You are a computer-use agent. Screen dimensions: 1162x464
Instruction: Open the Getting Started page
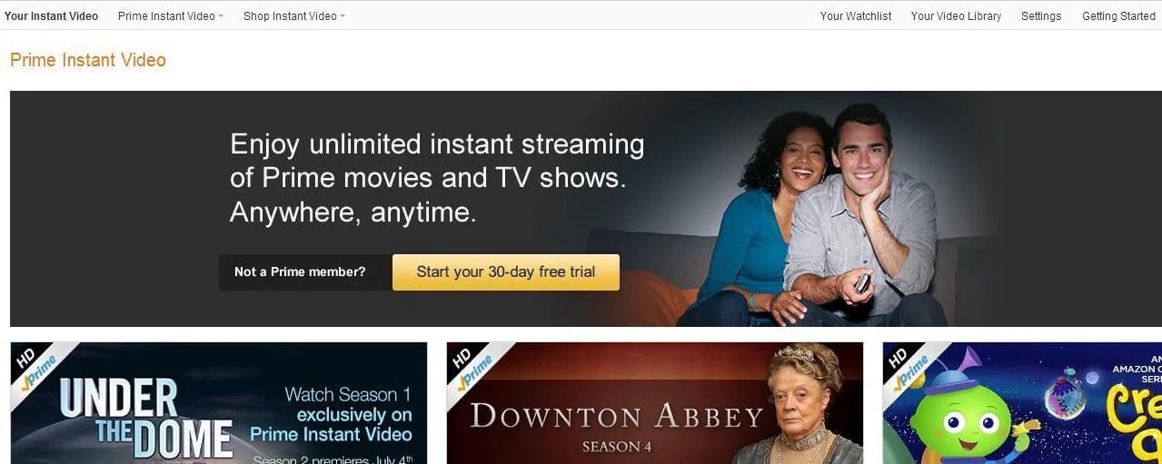point(1118,16)
